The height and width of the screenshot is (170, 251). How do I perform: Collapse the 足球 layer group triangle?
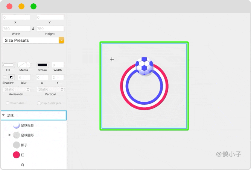point(3,115)
